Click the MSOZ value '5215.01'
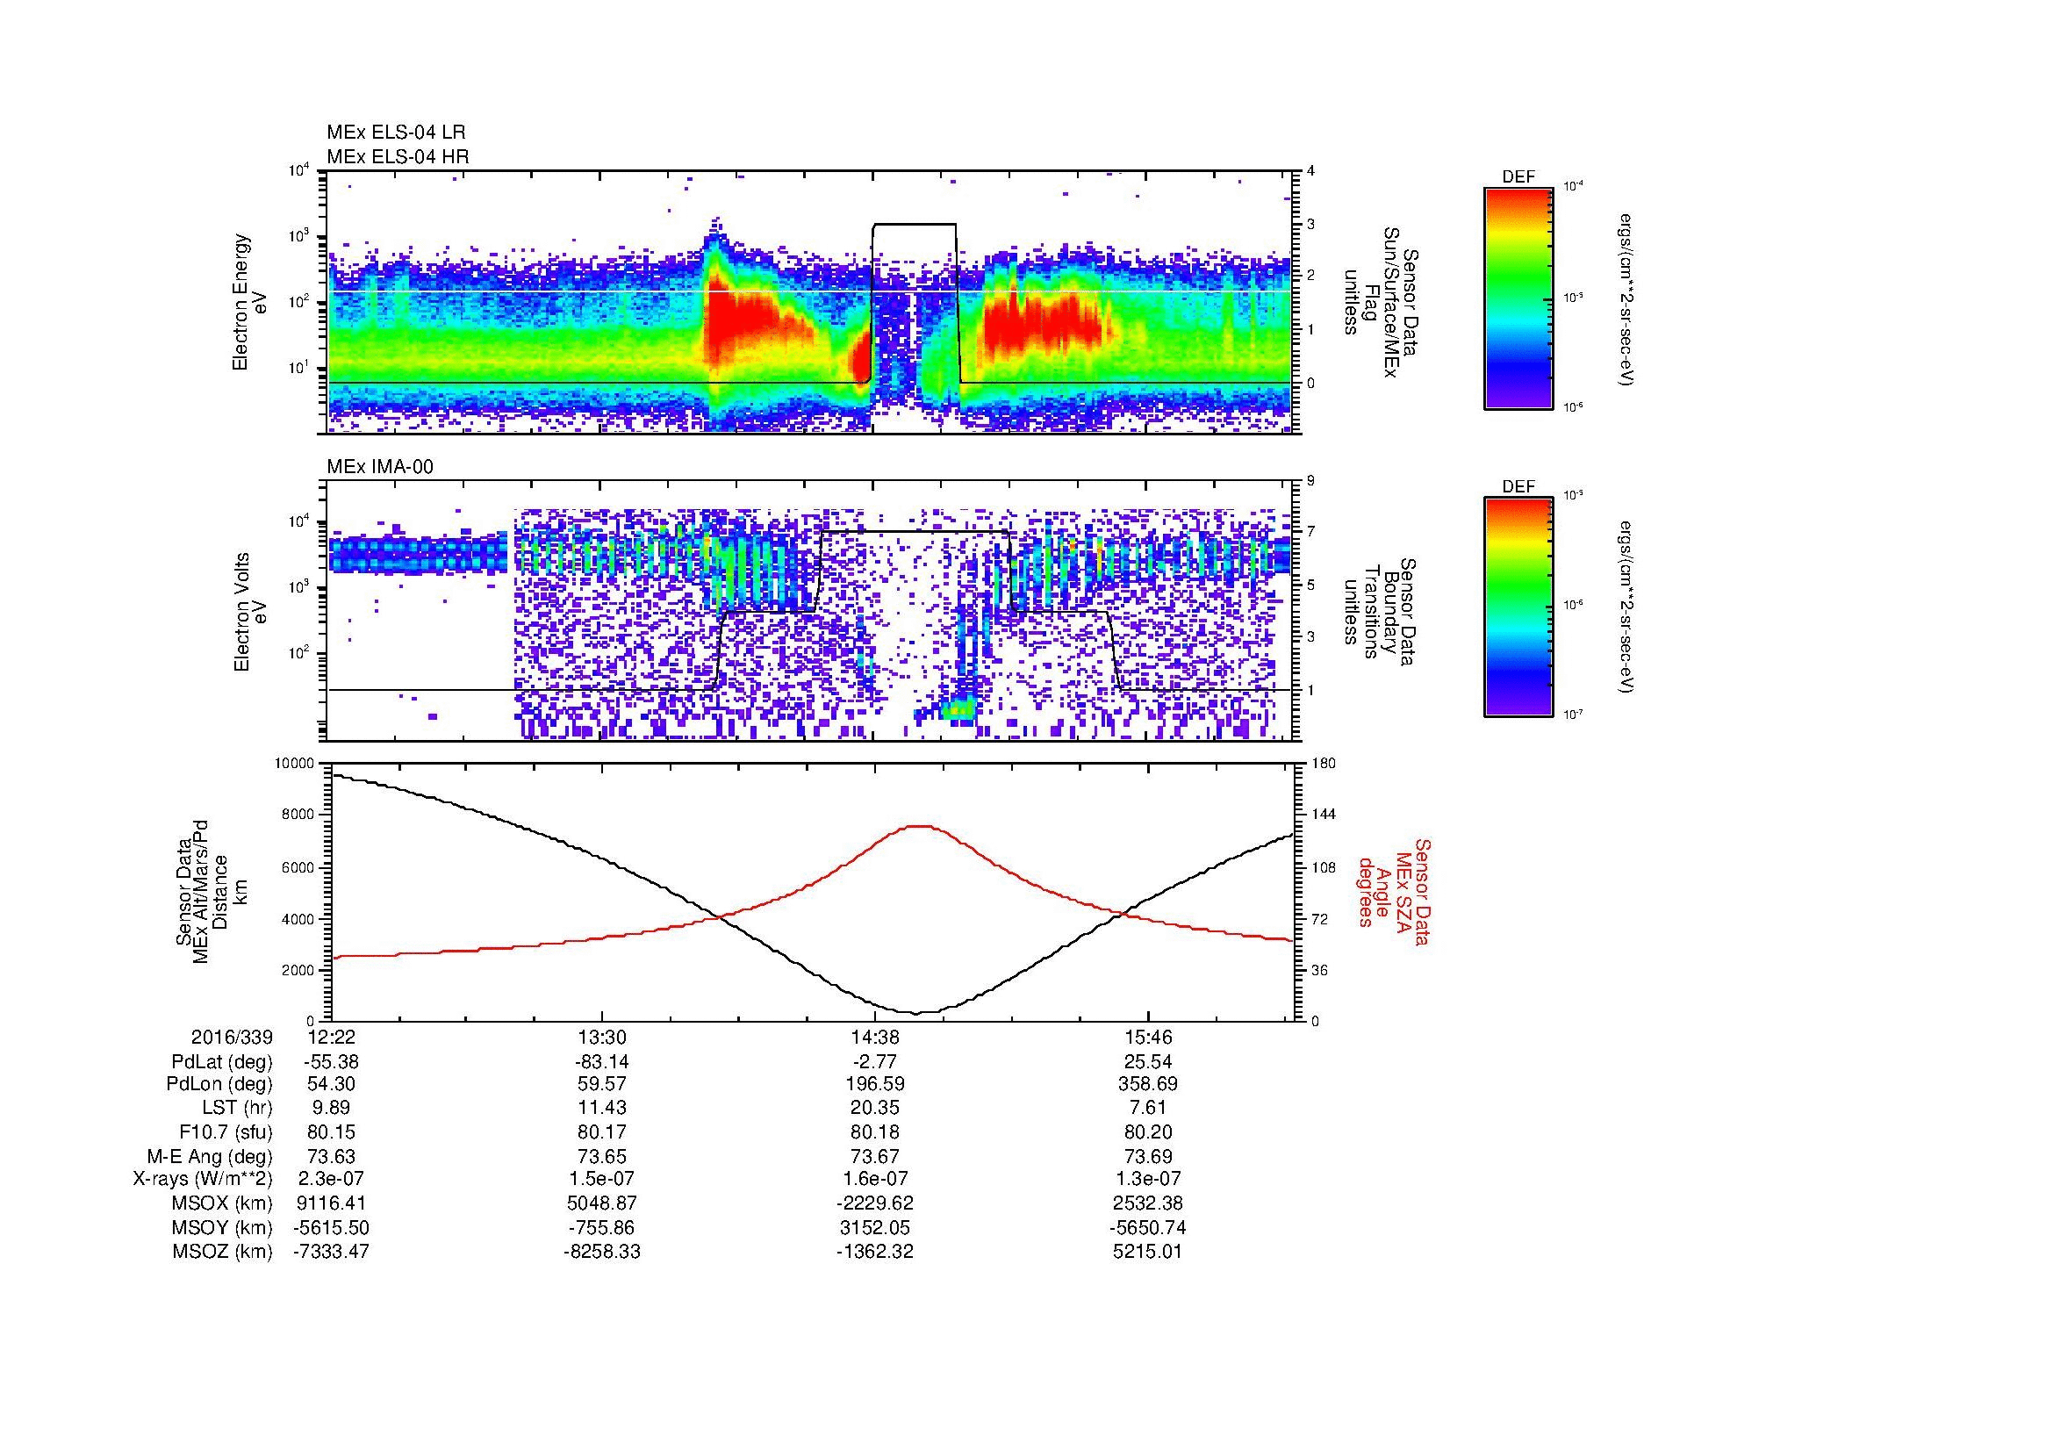The width and height of the screenshot is (2053, 1451). pyautogui.click(x=1148, y=1252)
